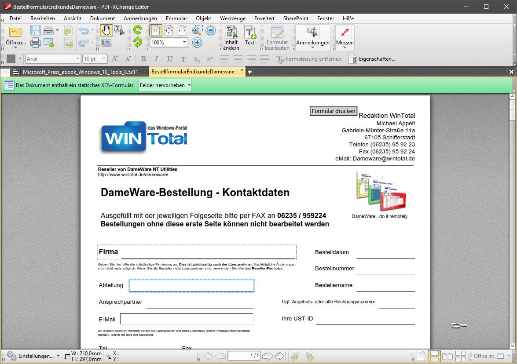The width and height of the screenshot is (517, 364).
Task: Expand the fill color dropdown arrow
Action: pos(20,59)
